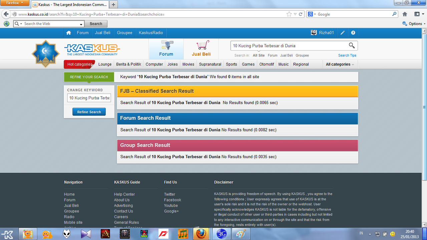Open Jual Beli in top blue menu

(x=103, y=33)
